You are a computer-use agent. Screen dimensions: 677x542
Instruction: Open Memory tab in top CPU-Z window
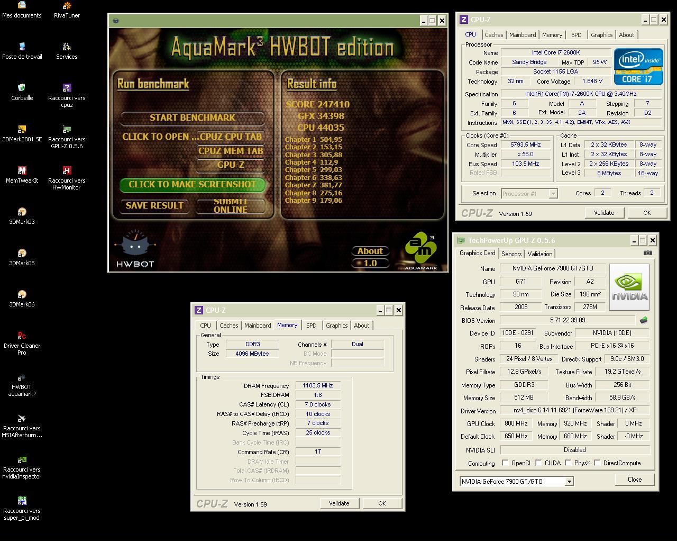552,35
